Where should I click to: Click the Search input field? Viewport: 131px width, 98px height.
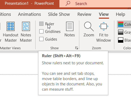(95, 4)
